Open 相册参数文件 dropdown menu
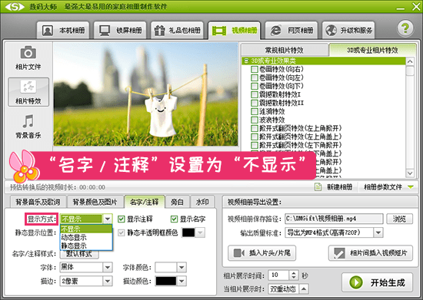Viewport: 423px width, 300px height. (388, 187)
